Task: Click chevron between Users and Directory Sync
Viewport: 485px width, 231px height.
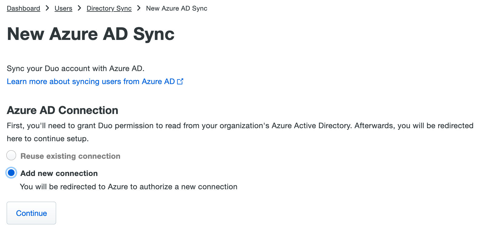Action: (79, 8)
